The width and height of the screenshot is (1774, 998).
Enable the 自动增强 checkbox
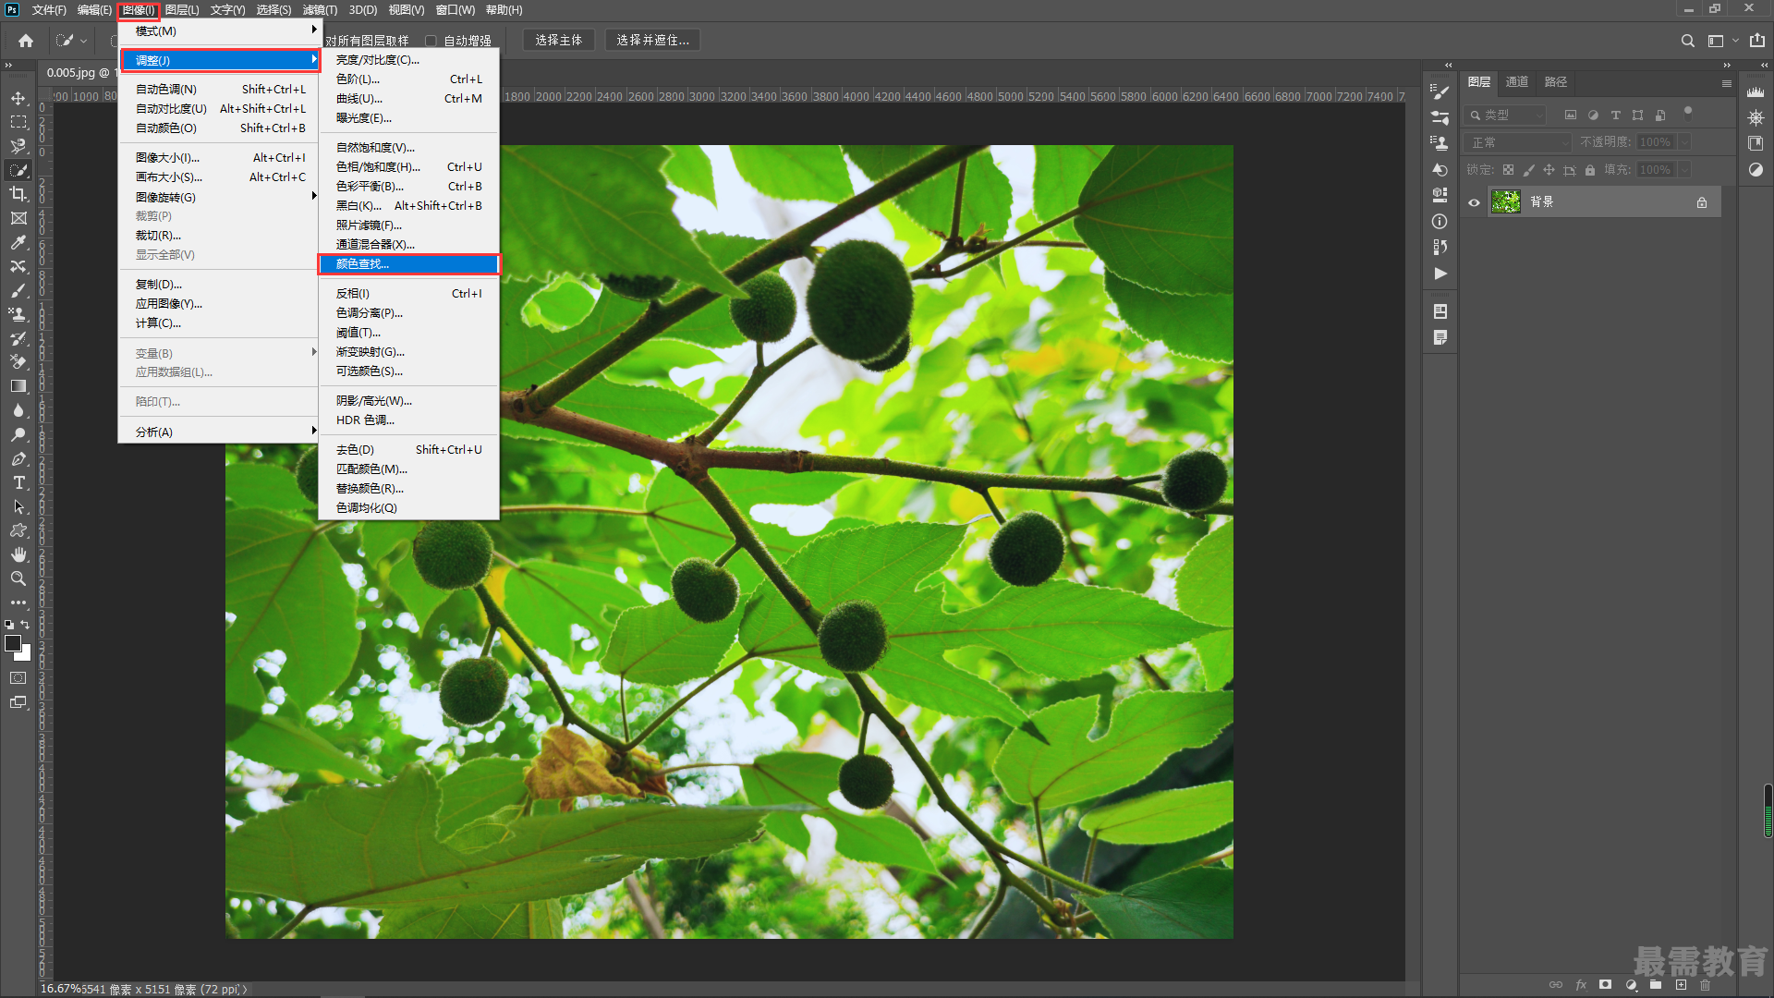pyautogui.click(x=431, y=41)
